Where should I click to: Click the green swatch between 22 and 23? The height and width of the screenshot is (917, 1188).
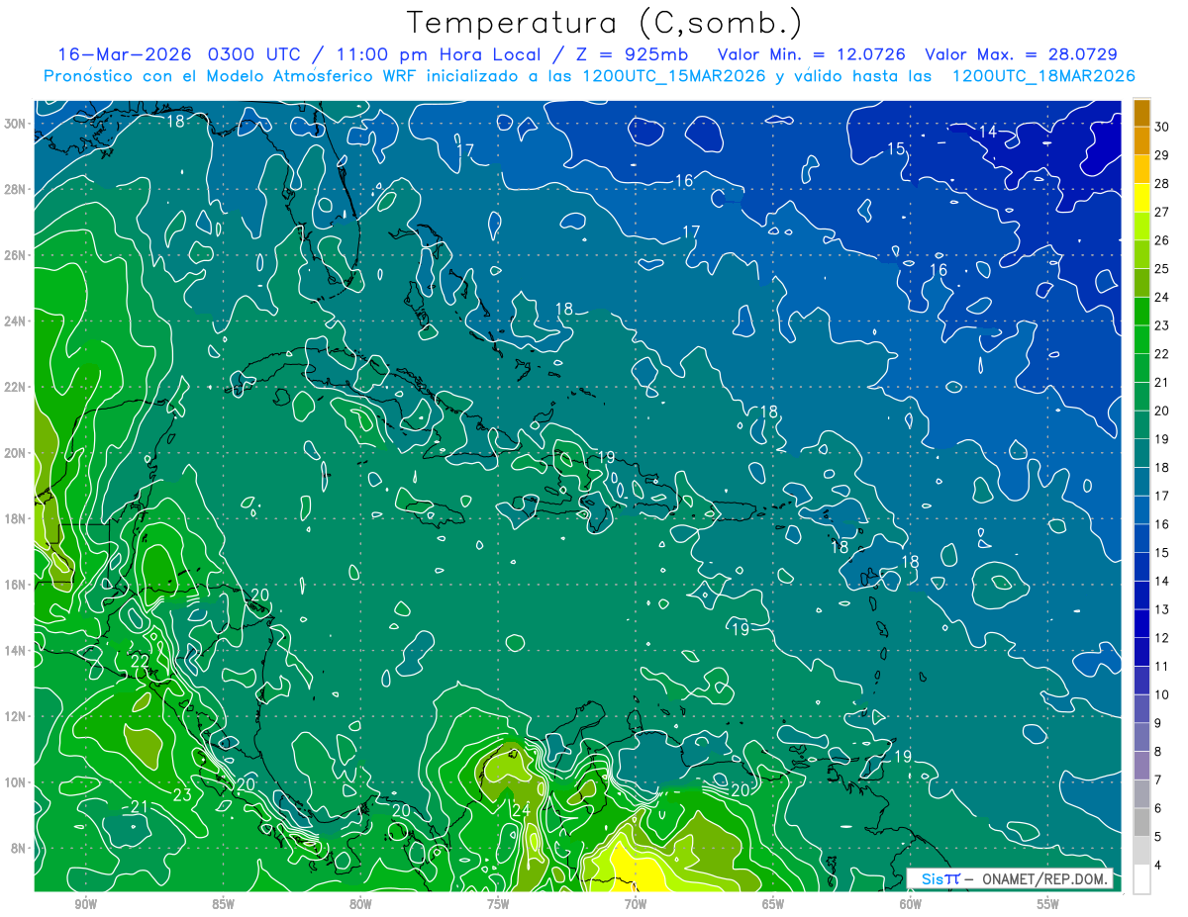[1141, 339]
